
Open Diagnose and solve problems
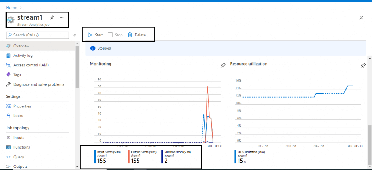[39, 84]
